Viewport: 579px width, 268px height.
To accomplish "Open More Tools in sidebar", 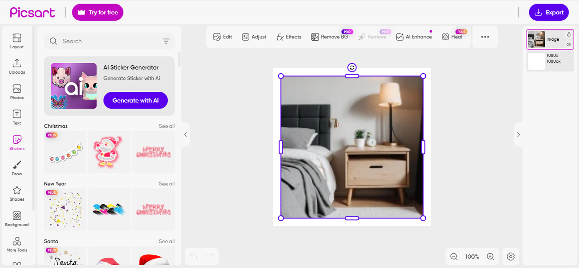I will click(17, 244).
